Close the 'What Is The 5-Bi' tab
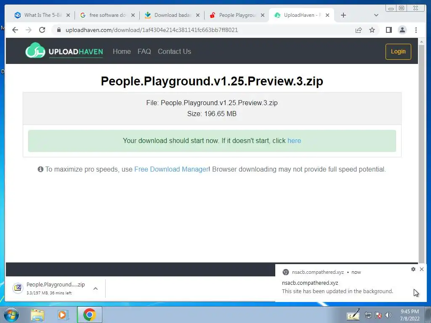 pyautogui.click(x=68, y=16)
